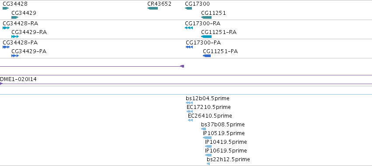Select the EC26410.5prime EST glyph
This screenshot has width=372, height=166.
[190, 120]
